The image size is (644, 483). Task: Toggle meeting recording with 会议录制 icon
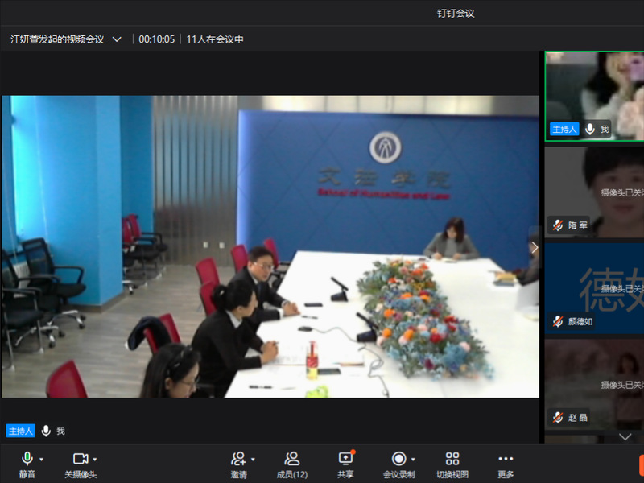(398, 458)
